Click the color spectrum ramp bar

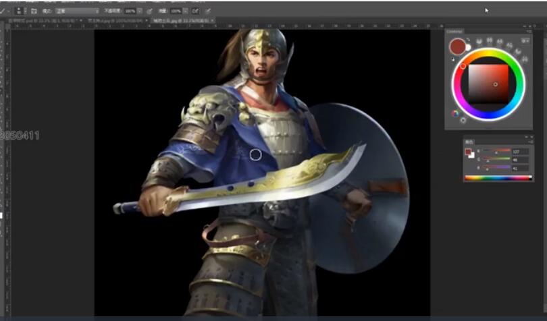tap(498, 178)
